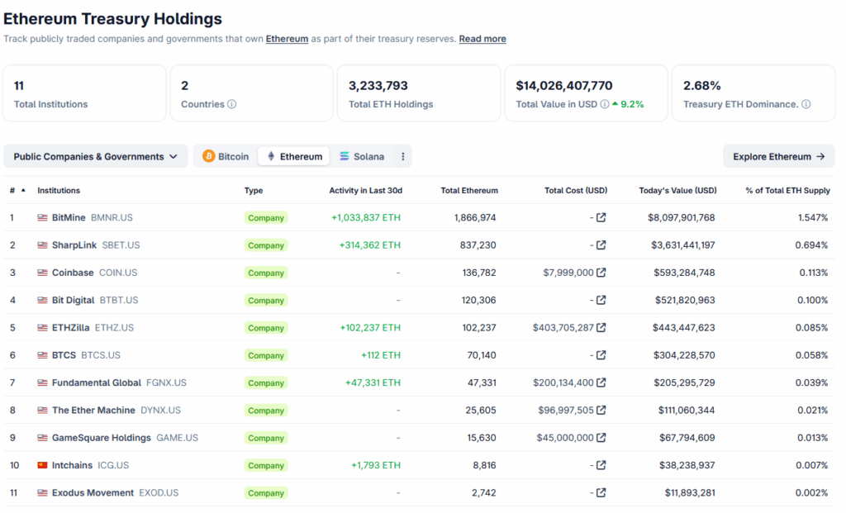Screen dimensions: 846x513
Task: Sort table by Type column header
Action: tap(254, 191)
